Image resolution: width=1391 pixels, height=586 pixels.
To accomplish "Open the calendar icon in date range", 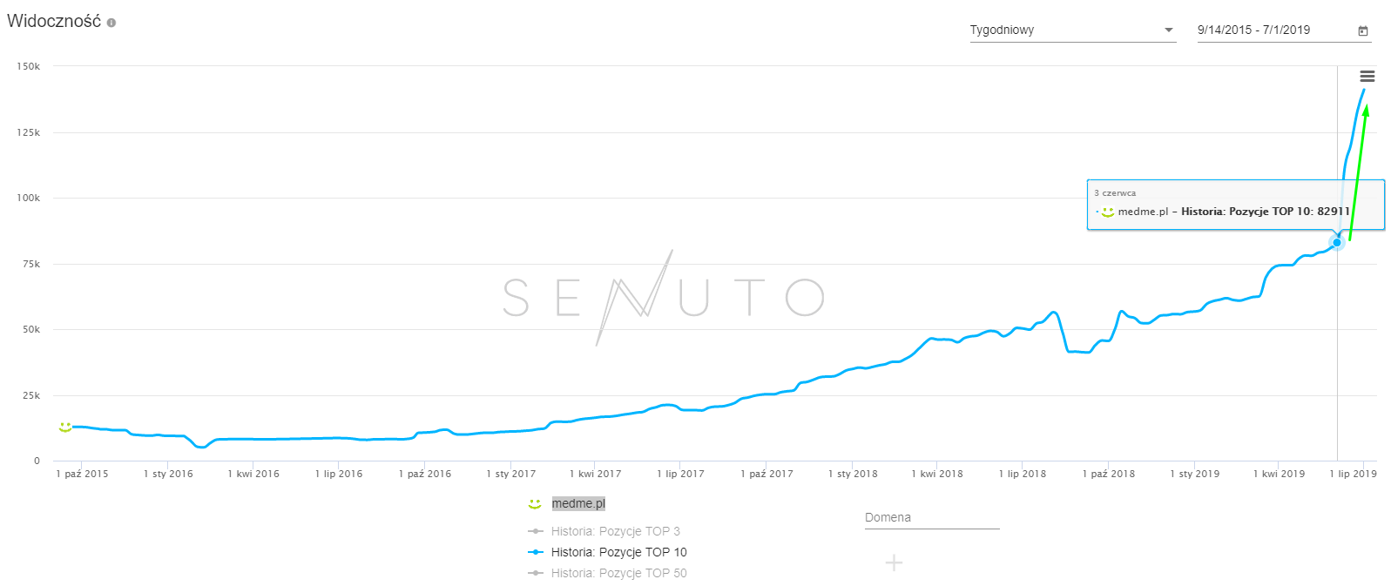I will tap(1363, 30).
